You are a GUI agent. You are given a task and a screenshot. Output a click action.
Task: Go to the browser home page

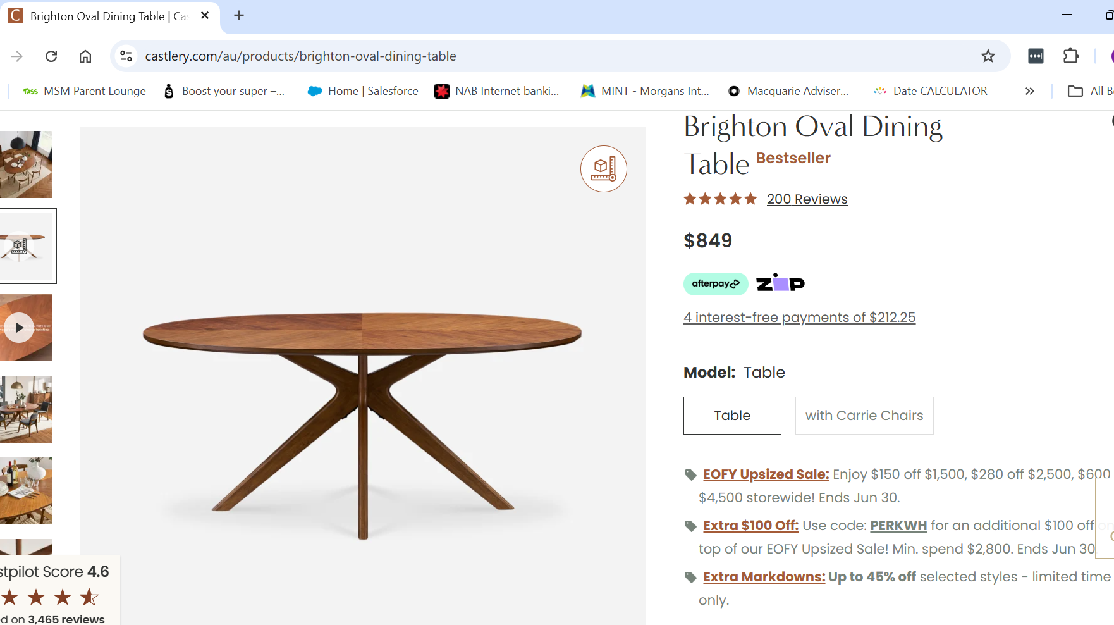(85, 56)
